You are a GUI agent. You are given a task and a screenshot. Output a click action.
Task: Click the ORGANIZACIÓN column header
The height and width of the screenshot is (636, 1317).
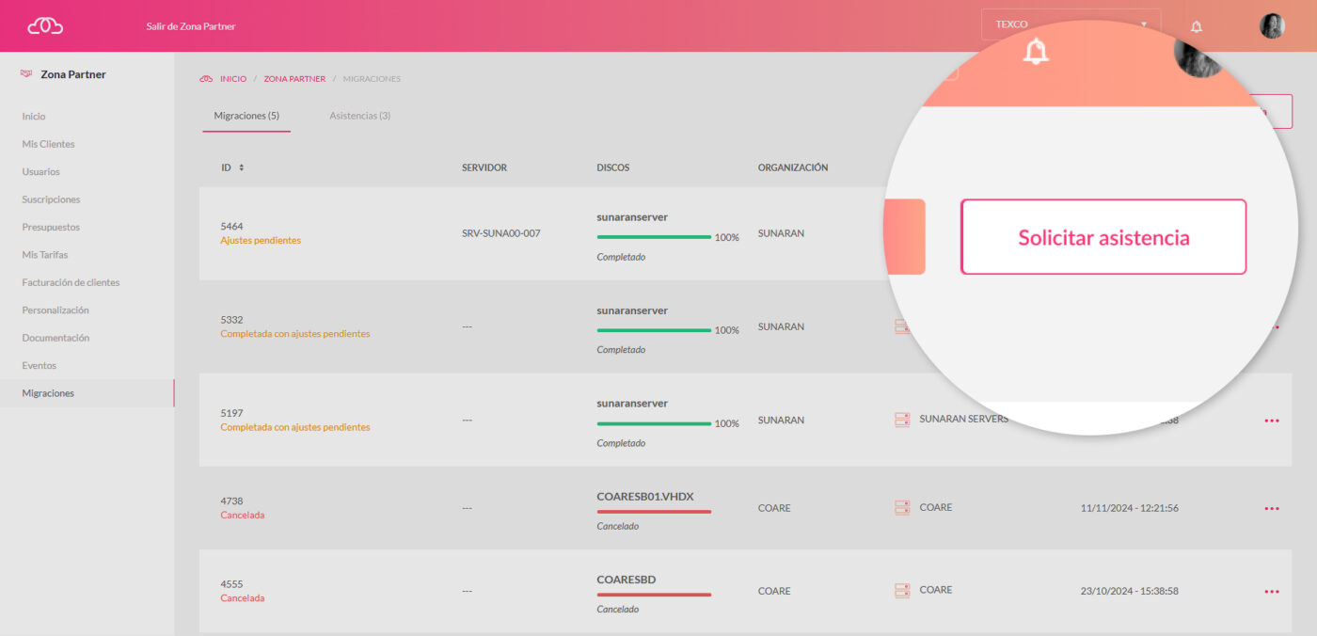[793, 167]
